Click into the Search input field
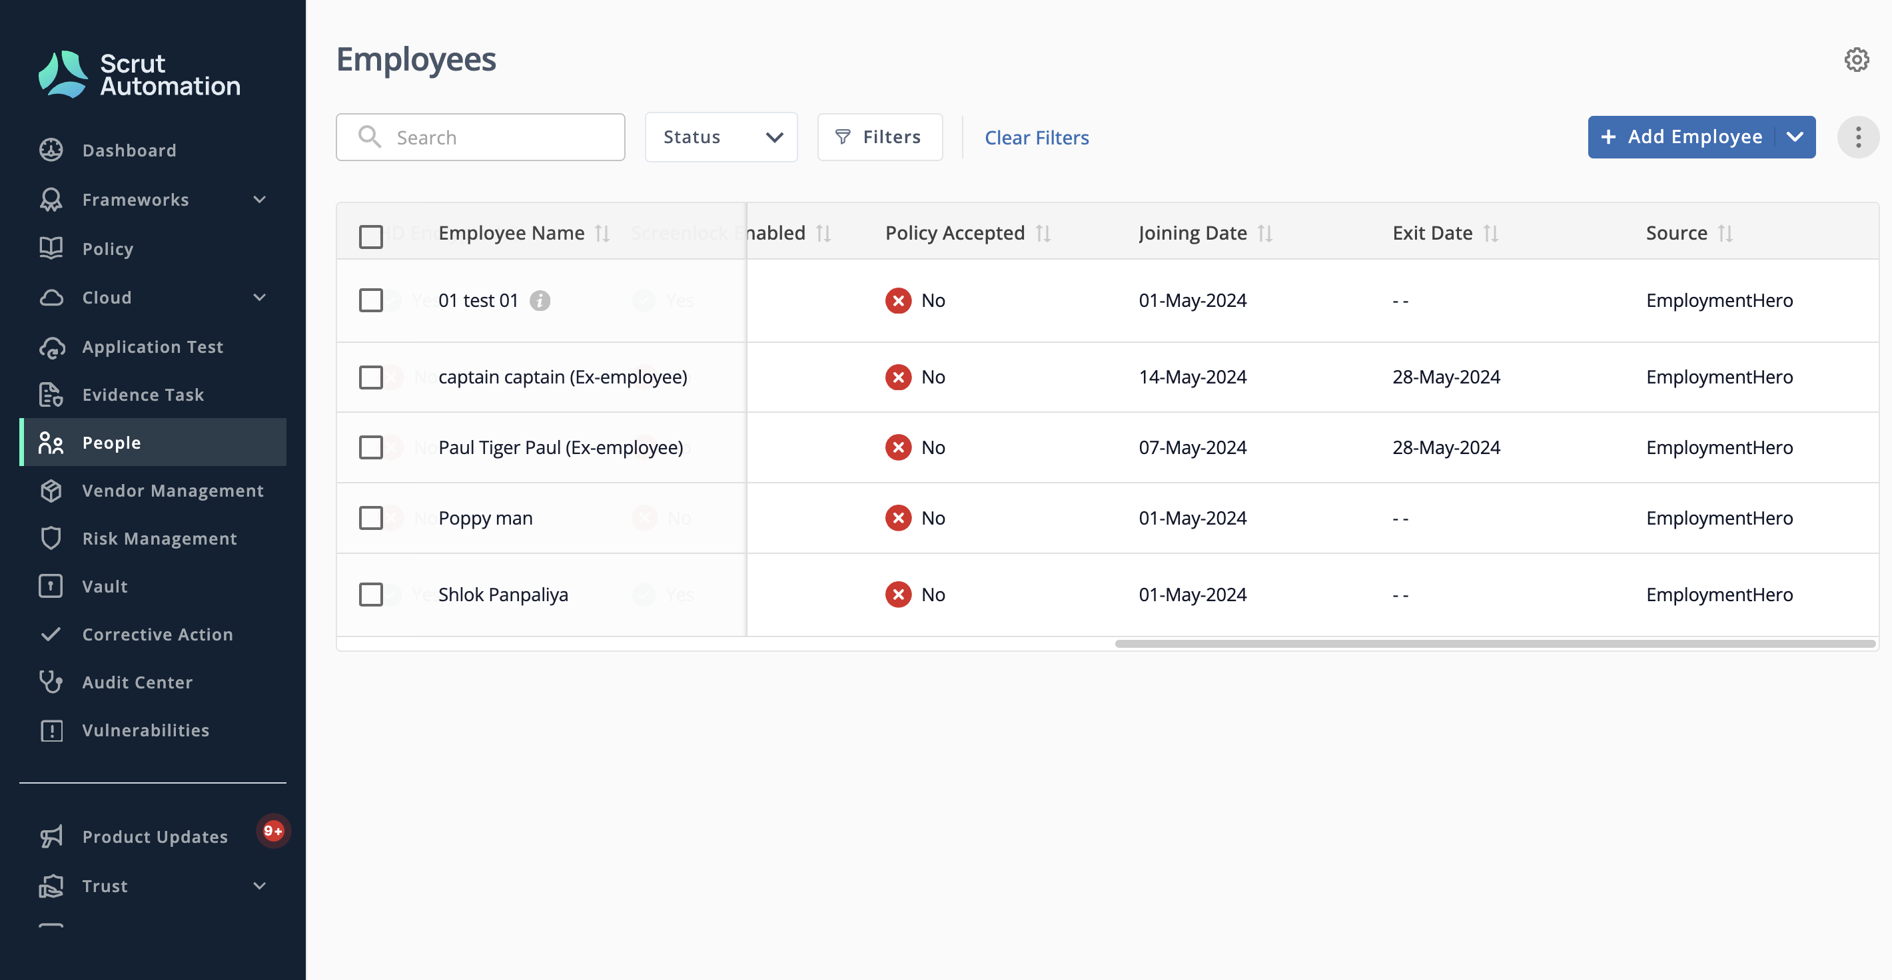Image resolution: width=1892 pixels, height=980 pixels. click(x=480, y=136)
